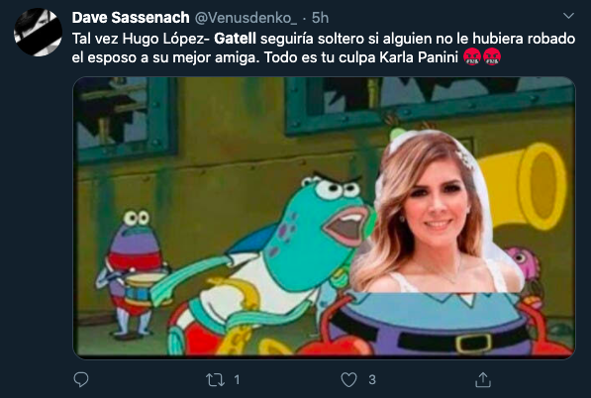Retweet this tweet using the arrows icon
591x398 pixels.
click(x=215, y=379)
